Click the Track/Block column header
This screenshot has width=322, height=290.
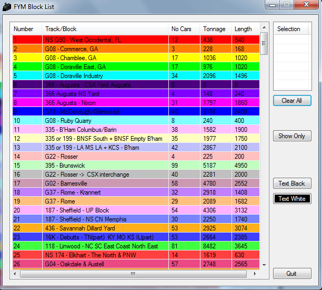click(105, 29)
